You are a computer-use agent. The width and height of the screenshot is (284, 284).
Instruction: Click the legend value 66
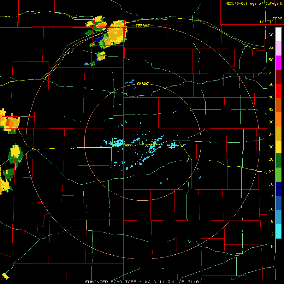tap(271, 35)
